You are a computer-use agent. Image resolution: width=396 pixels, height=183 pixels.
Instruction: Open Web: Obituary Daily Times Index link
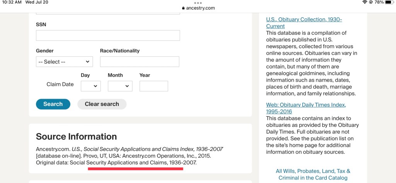(x=306, y=108)
